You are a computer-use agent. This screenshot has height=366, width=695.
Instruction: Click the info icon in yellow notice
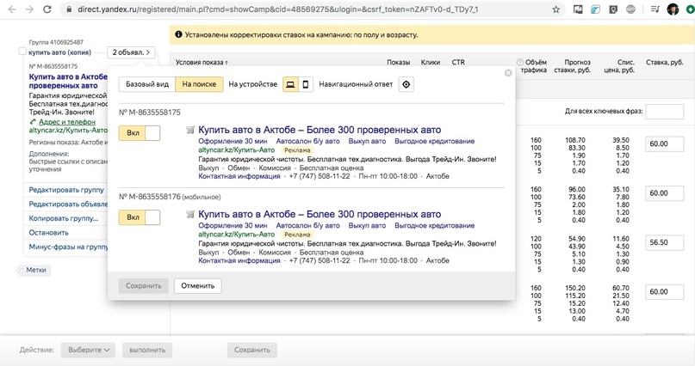(178, 34)
